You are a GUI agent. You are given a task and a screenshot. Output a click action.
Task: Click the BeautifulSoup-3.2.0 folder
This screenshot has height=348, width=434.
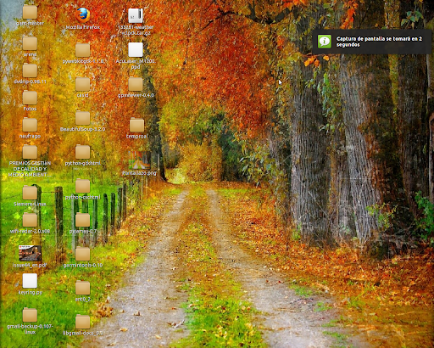[x=82, y=118]
